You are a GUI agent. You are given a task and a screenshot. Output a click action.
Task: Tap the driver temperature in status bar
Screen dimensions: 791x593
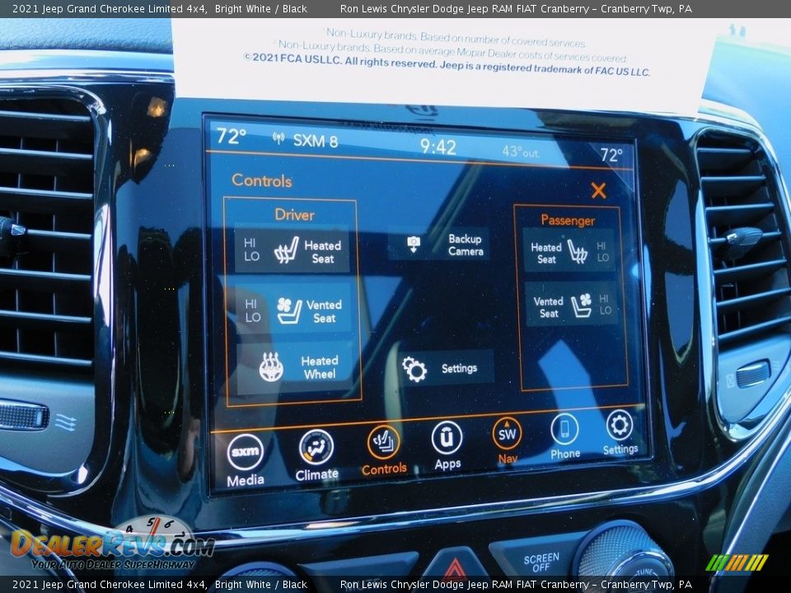pos(231,137)
